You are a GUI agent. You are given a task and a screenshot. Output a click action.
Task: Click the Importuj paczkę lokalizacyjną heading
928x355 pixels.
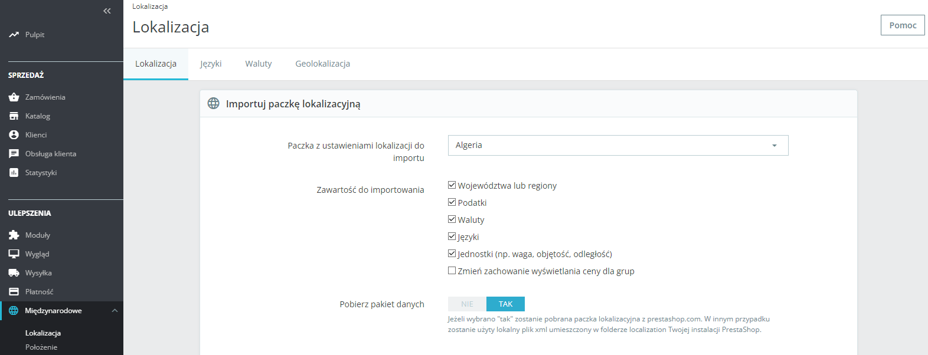pos(293,104)
